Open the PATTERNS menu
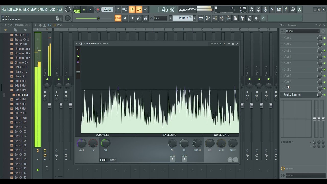 pyautogui.click(x=24, y=9)
